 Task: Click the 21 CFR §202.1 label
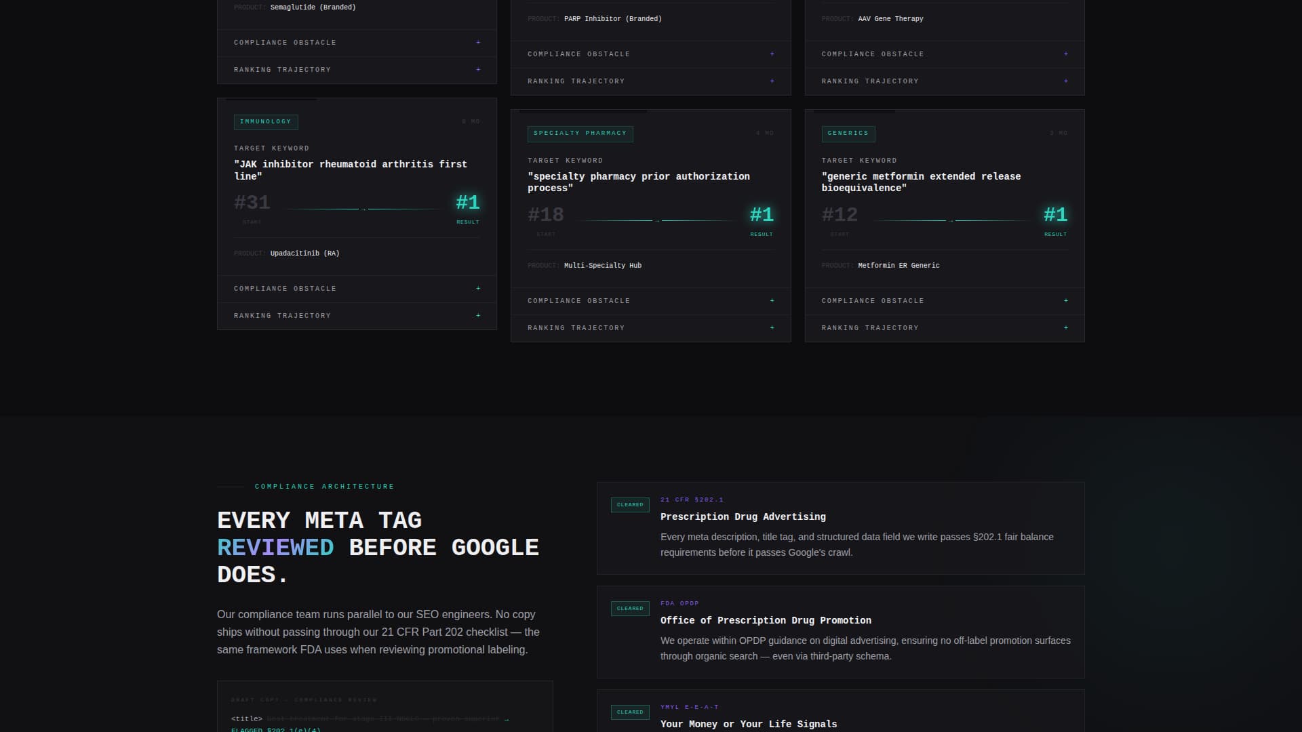(692, 500)
